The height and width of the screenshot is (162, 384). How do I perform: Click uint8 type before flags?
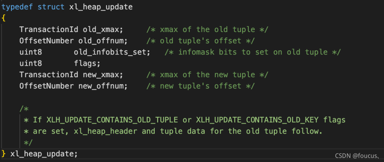click(31, 63)
